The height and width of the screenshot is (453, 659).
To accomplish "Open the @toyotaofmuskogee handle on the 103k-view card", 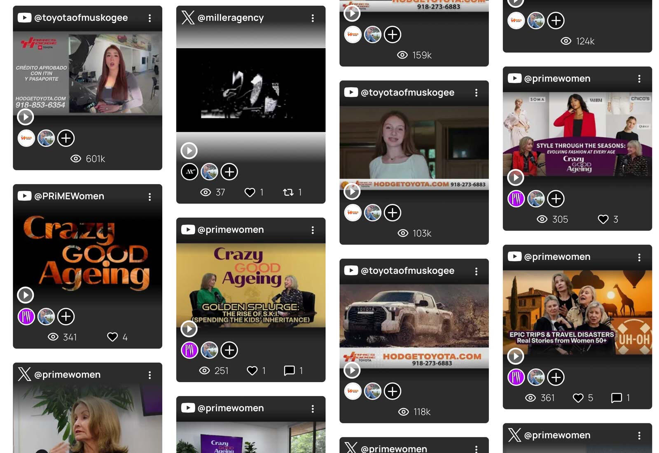I will tap(408, 92).
